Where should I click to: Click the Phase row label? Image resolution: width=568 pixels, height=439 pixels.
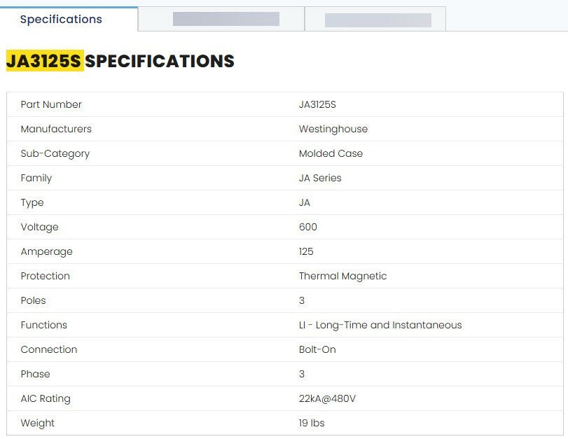[35, 374]
